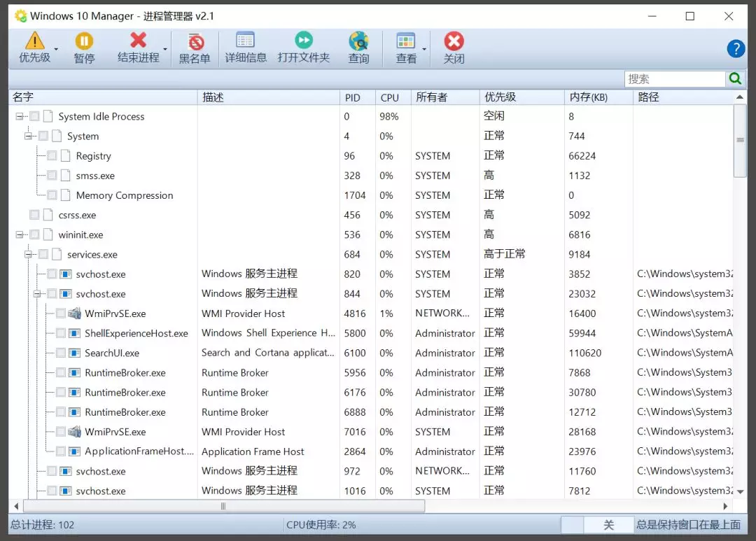Sort by 内存(KB) column header
This screenshot has width=756, height=541.
[598, 97]
